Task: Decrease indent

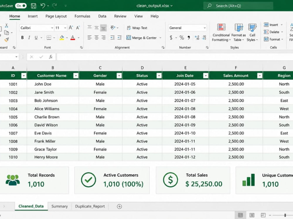Action: tap(112, 38)
